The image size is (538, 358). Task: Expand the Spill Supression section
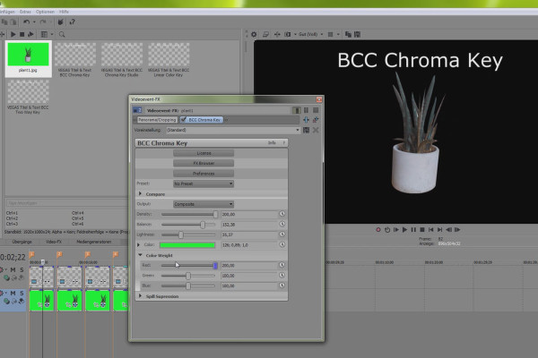pyautogui.click(x=140, y=296)
